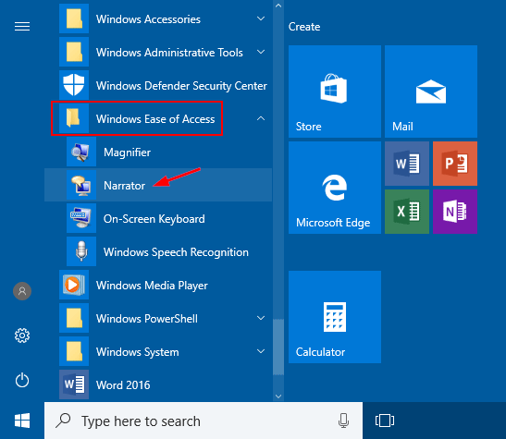This screenshot has height=439, width=506.
Task: Expand Windows System chevron
Action: (x=261, y=351)
